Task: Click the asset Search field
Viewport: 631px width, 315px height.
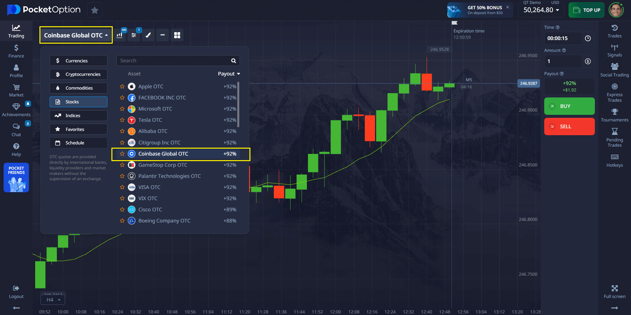Action: pos(178,61)
